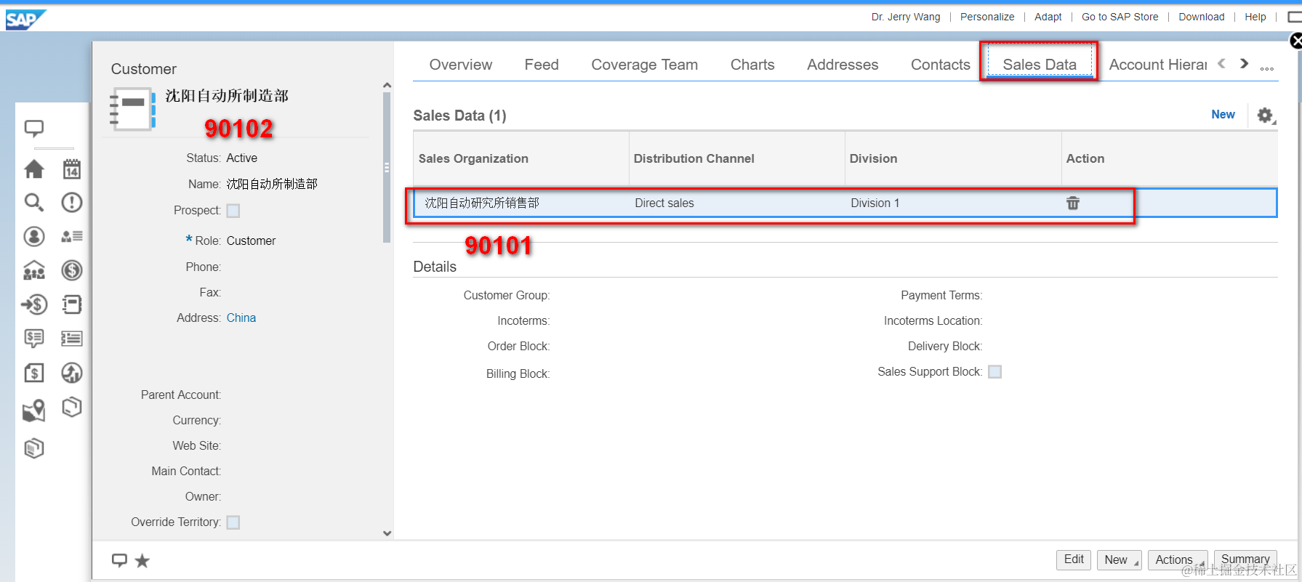
Task: Open the notebook sidebar icon
Action: click(x=71, y=304)
